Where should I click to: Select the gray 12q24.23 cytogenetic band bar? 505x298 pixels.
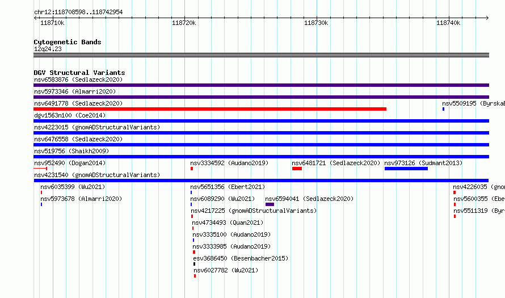261,55
